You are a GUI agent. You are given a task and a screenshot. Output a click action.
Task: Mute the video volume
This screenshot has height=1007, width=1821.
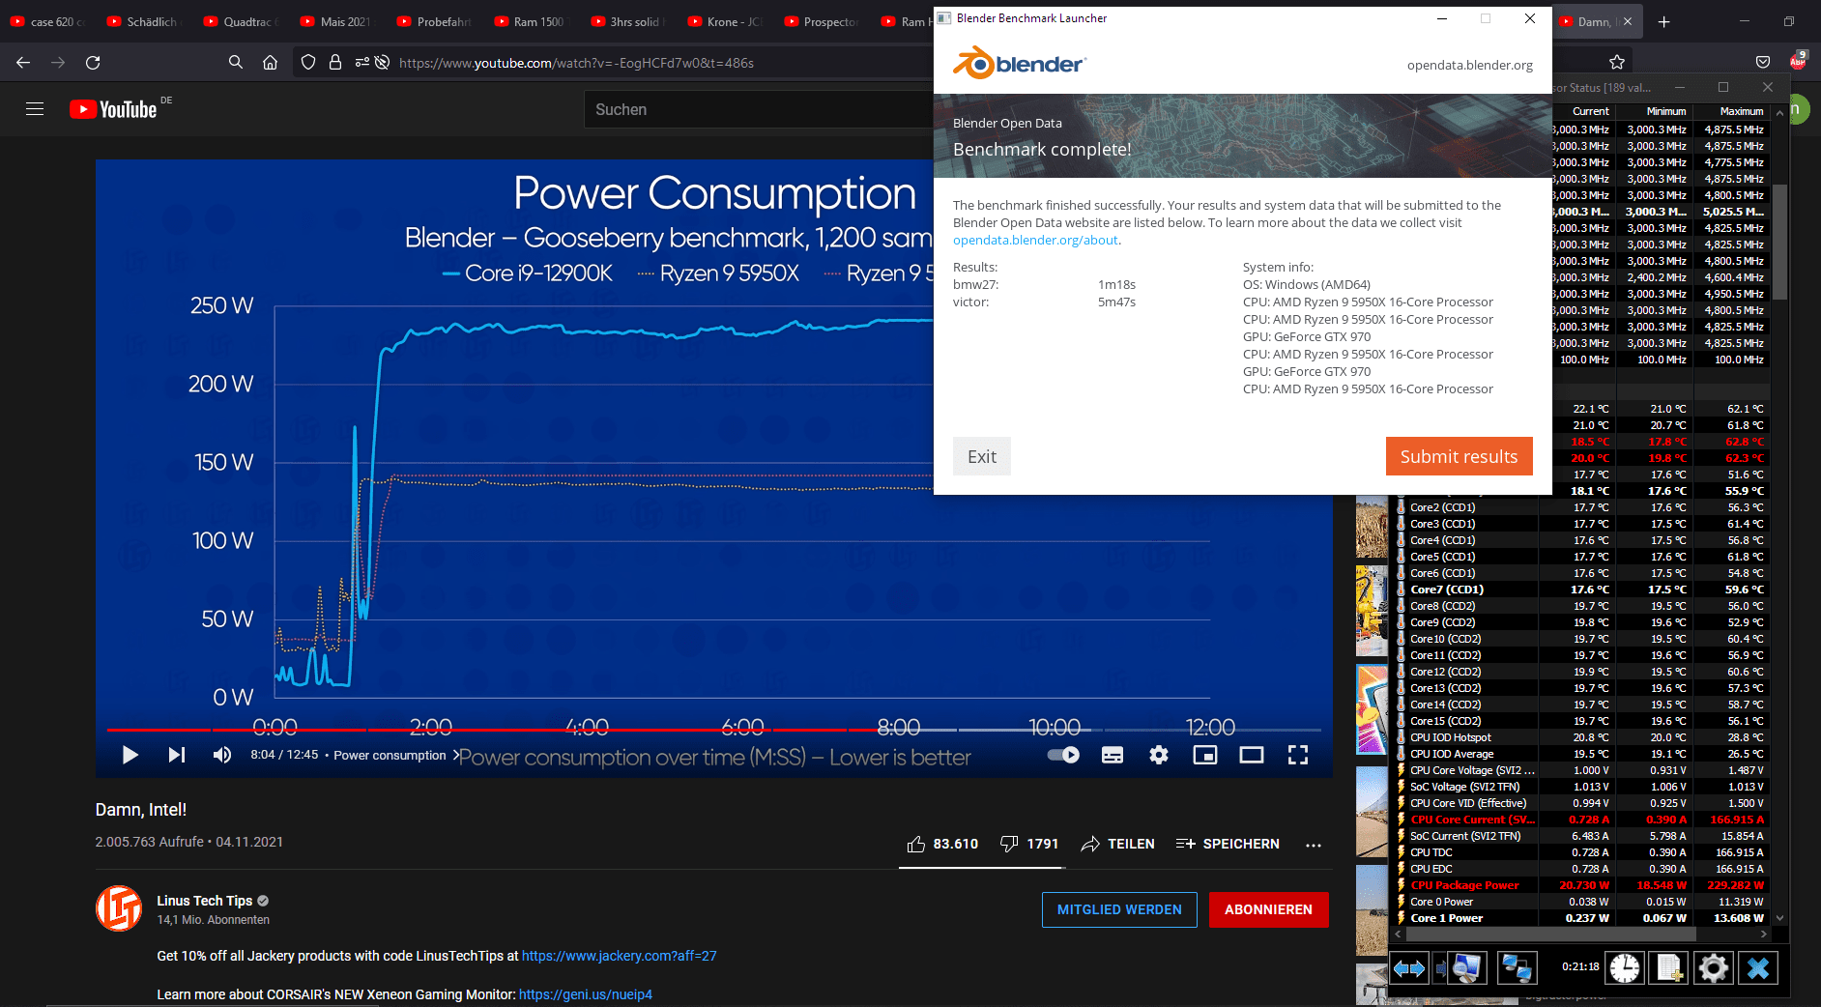222,755
